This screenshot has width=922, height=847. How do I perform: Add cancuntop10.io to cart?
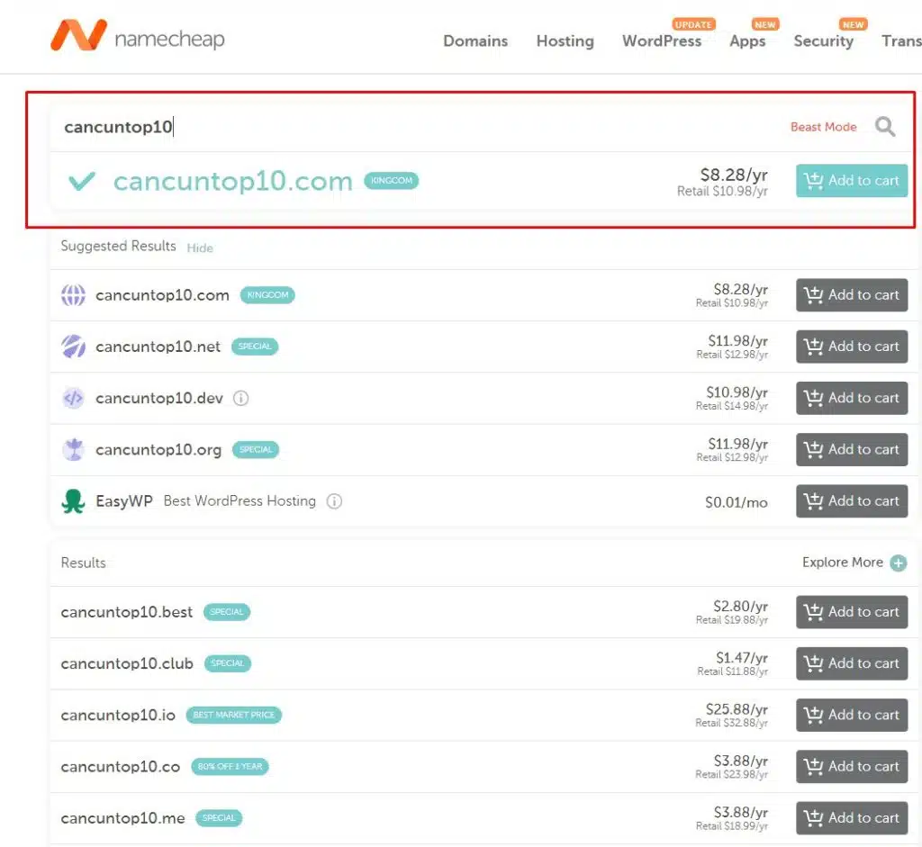pos(852,715)
